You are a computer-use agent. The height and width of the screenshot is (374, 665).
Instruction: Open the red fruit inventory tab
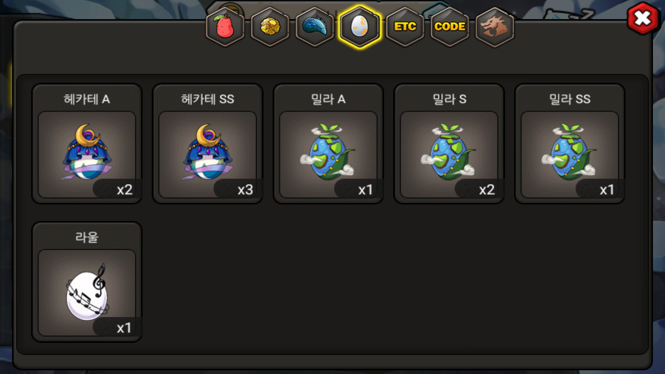[x=225, y=27]
